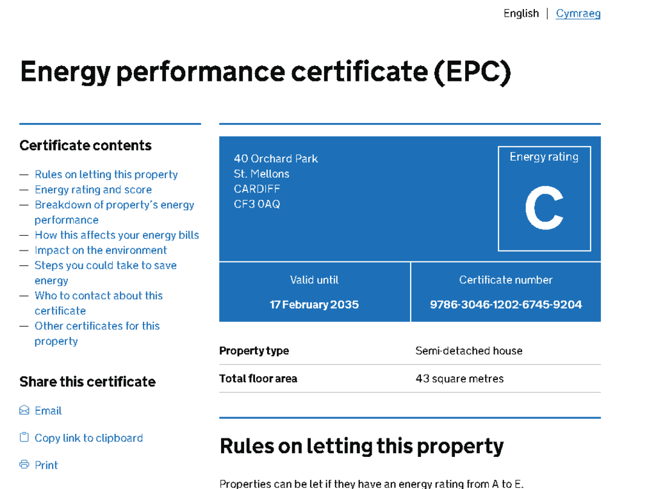Go to Energy rating and score section
656x489 pixels.
pyautogui.click(x=94, y=190)
